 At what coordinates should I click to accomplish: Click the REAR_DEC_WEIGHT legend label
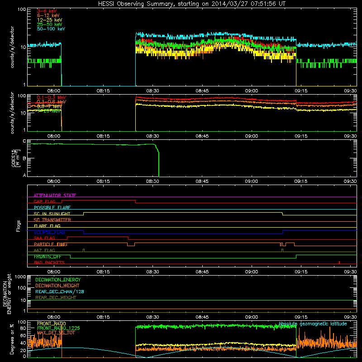click(x=56, y=298)
